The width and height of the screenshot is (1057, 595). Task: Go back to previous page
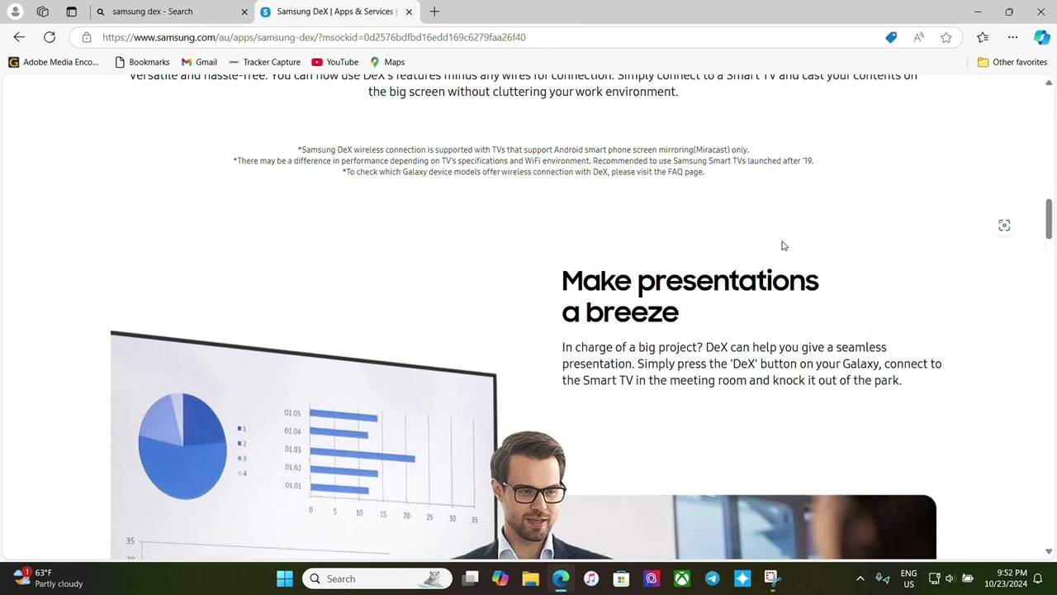[19, 37]
